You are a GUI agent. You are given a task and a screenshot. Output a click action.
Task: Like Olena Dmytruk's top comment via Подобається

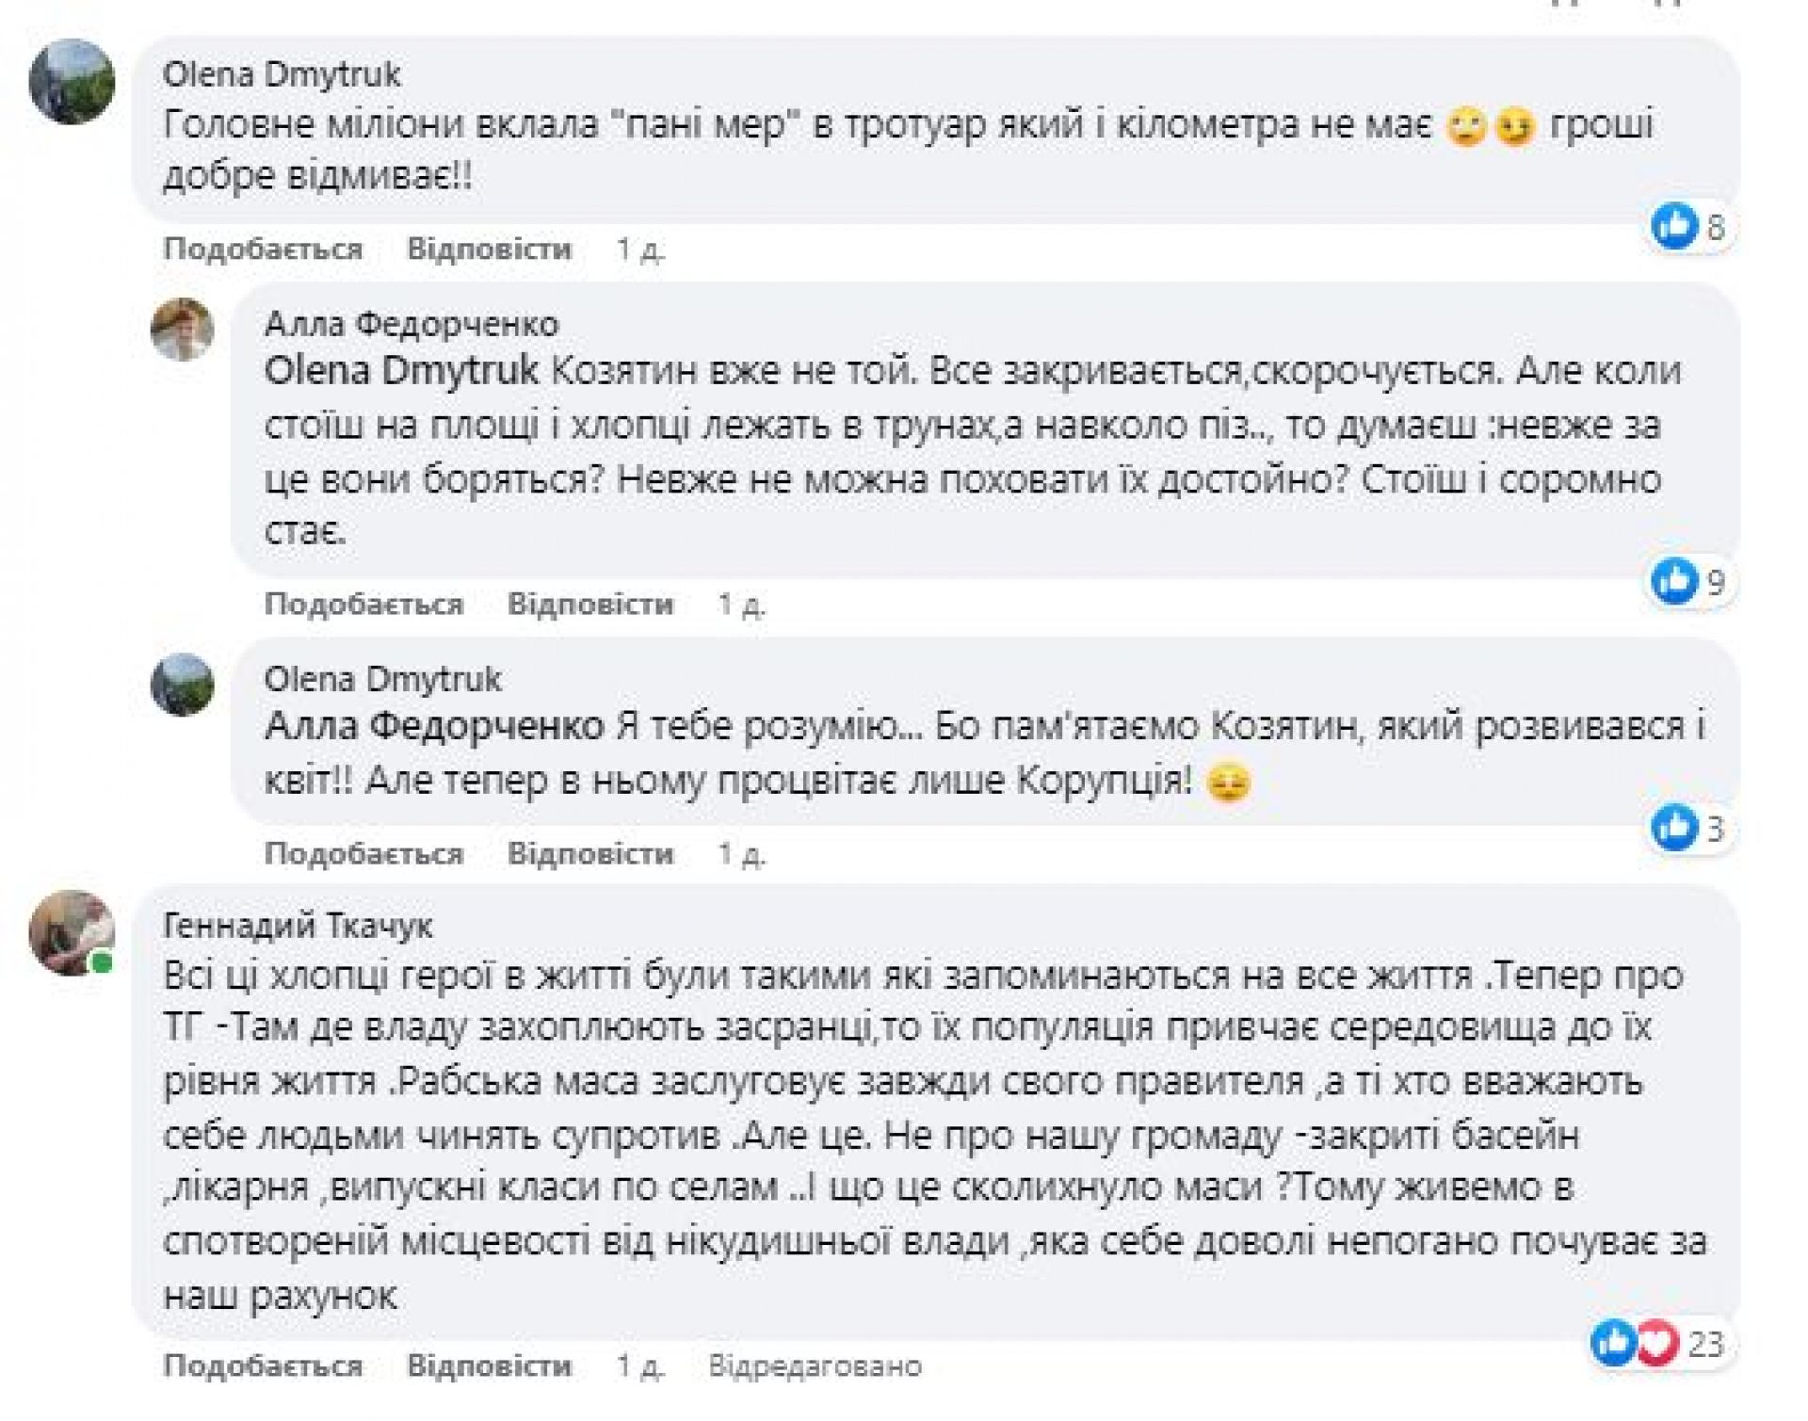point(263,250)
